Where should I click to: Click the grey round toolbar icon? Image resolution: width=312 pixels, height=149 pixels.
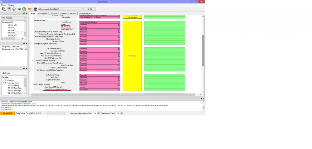point(14,9)
